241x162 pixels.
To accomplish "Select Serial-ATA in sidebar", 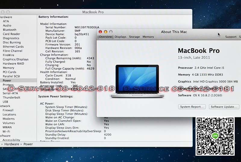I will tap(10, 93).
